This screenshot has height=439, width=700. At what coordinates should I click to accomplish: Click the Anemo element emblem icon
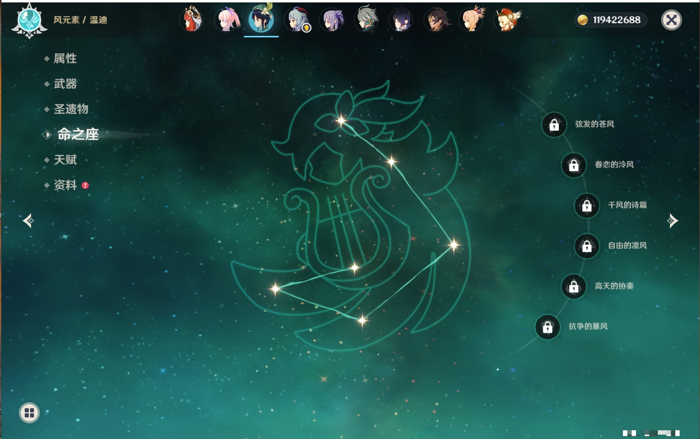(x=29, y=21)
